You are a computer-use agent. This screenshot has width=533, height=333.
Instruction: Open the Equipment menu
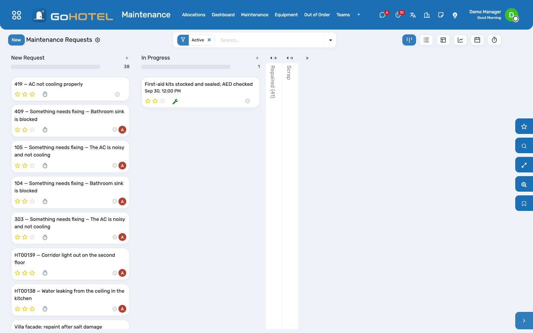(286, 15)
